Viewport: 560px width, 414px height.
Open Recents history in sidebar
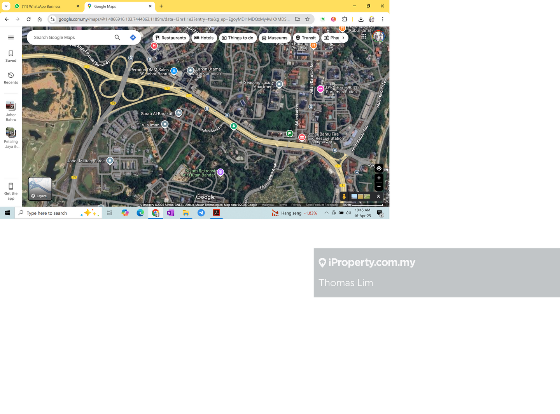click(11, 78)
